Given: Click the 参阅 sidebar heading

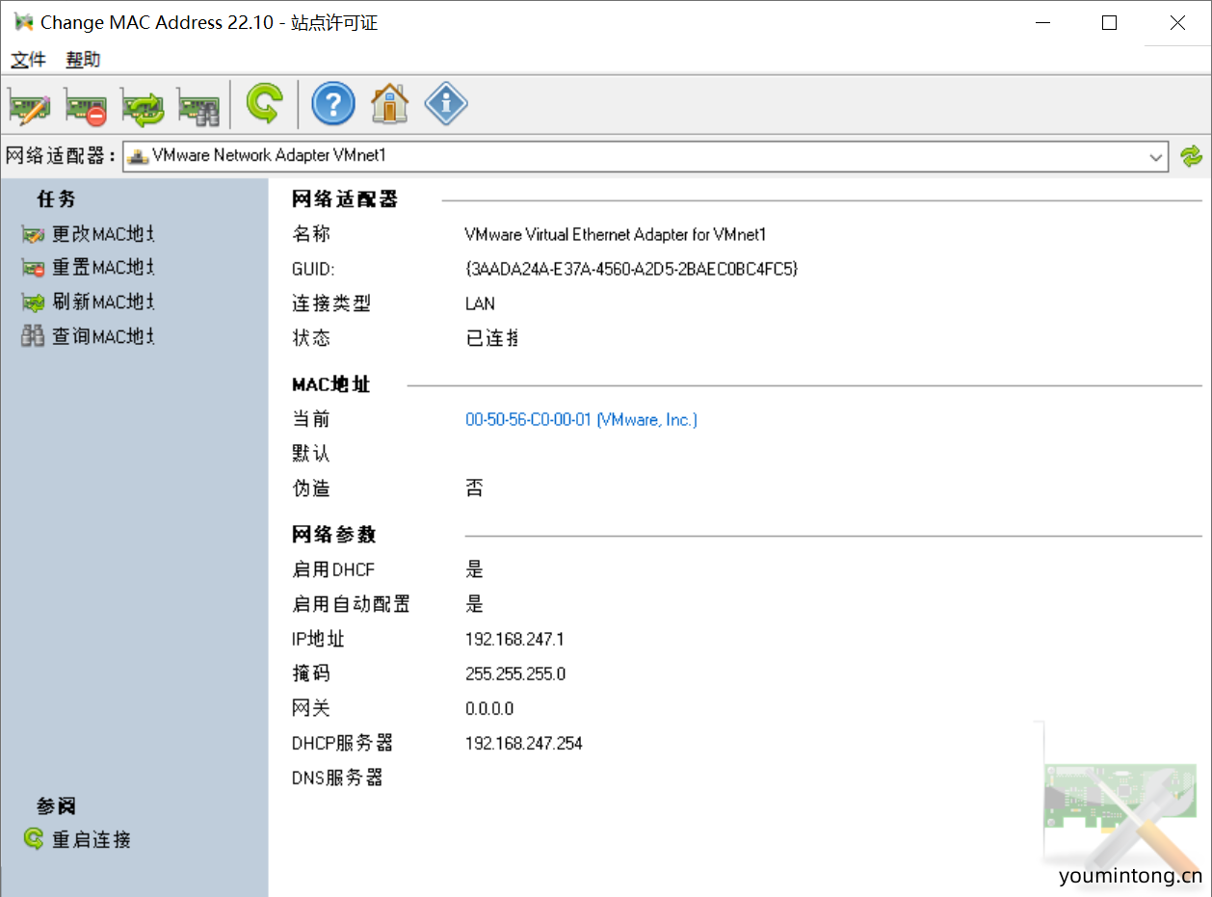Looking at the screenshot, I should click(57, 805).
